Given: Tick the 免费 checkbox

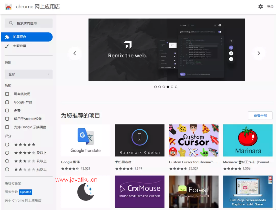Looking at the screenshot, I should click(x=7, y=111).
